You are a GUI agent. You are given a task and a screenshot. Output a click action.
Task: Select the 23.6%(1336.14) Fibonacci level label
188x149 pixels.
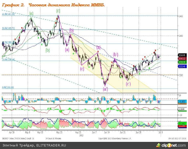pyautogui.click(x=8, y=59)
